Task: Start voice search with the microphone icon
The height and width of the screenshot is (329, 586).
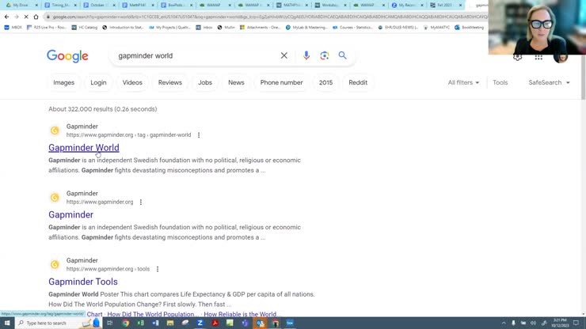Action: pos(306,56)
